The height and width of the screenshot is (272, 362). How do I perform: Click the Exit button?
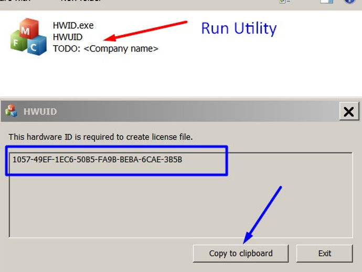click(x=325, y=254)
